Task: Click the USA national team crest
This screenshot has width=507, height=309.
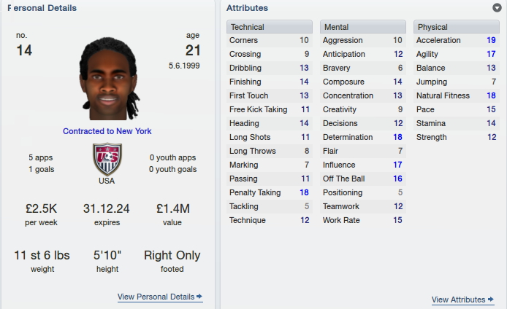Action: pos(107,159)
